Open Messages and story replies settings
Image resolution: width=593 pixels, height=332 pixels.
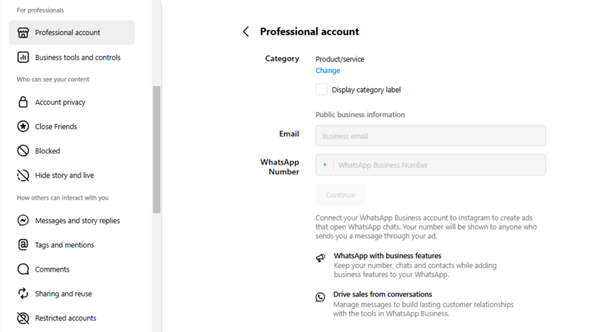[71, 220]
